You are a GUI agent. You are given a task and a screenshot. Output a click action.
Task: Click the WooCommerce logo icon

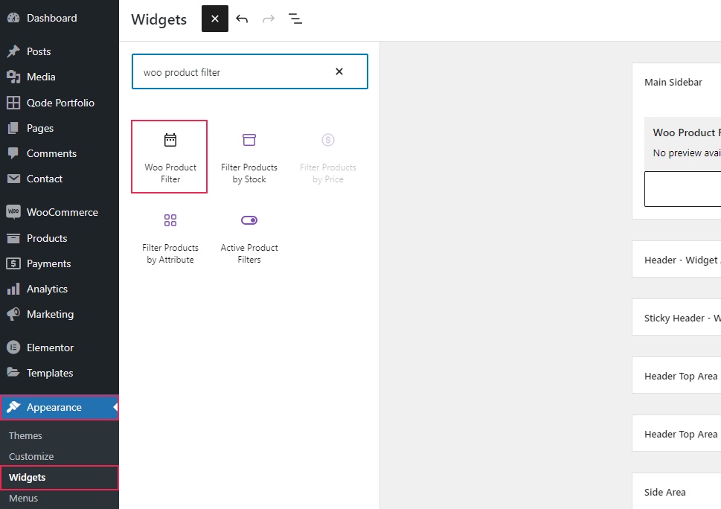click(13, 212)
